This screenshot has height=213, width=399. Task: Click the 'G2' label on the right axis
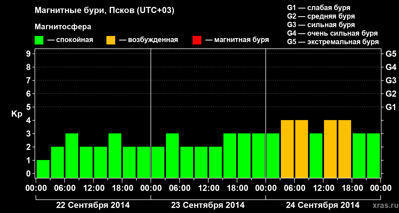click(391, 94)
